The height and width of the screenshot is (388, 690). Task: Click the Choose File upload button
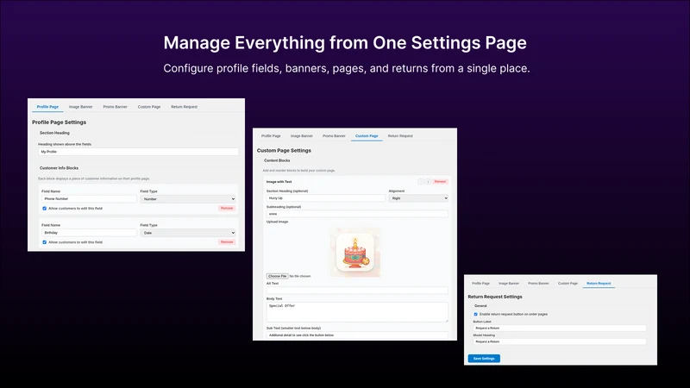click(x=277, y=276)
